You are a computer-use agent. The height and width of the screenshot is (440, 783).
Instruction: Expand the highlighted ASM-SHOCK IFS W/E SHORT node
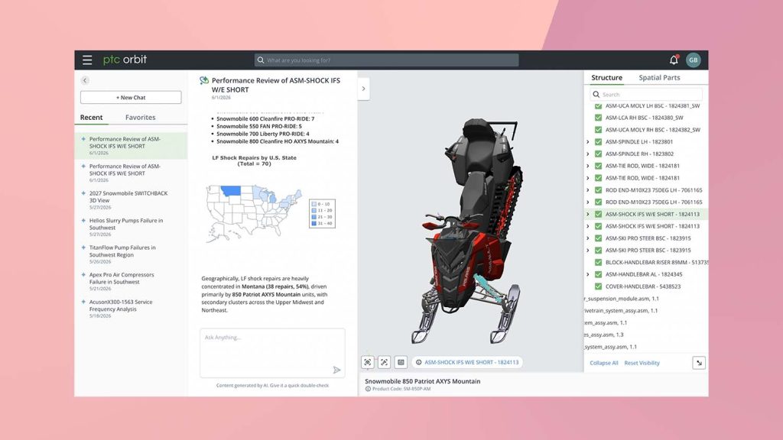(x=588, y=214)
